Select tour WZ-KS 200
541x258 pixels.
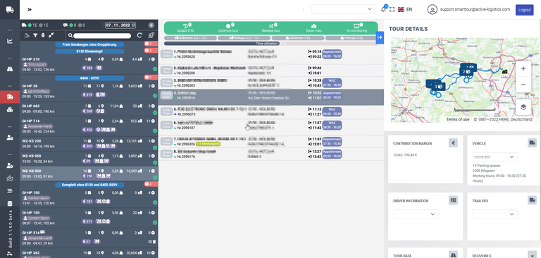pos(89,144)
